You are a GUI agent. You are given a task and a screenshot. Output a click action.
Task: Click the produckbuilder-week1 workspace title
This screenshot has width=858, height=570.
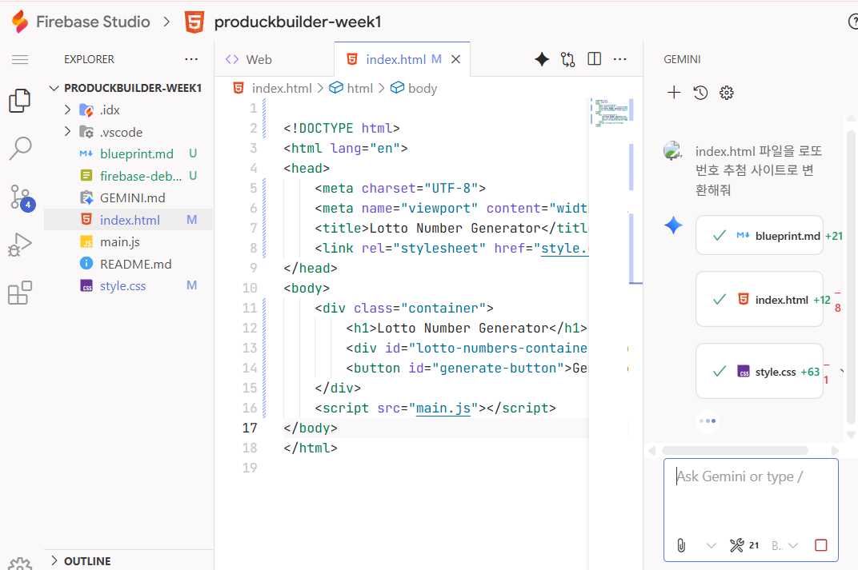pyautogui.click(x=298, y=22)
